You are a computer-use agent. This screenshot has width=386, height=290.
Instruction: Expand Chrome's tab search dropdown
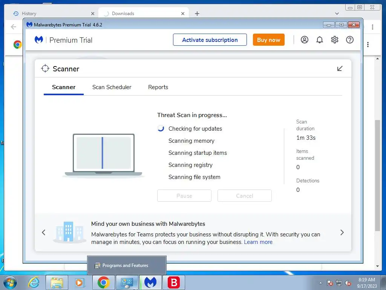point(337,14)
